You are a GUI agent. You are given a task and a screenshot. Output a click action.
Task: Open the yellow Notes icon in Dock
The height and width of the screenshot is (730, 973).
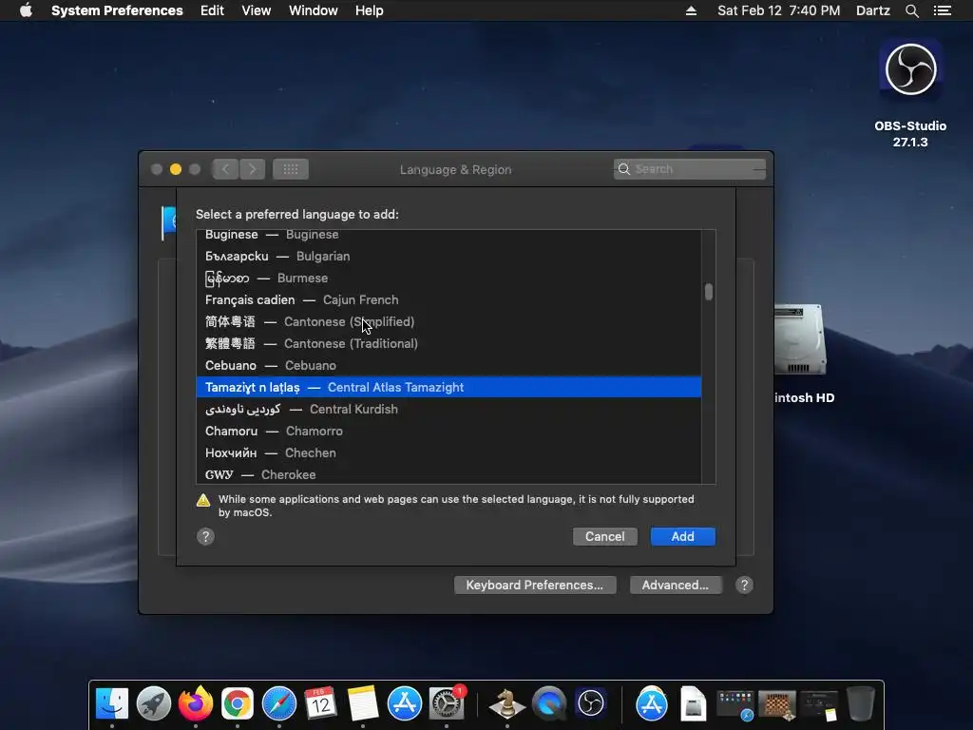[x=362, y=703]
